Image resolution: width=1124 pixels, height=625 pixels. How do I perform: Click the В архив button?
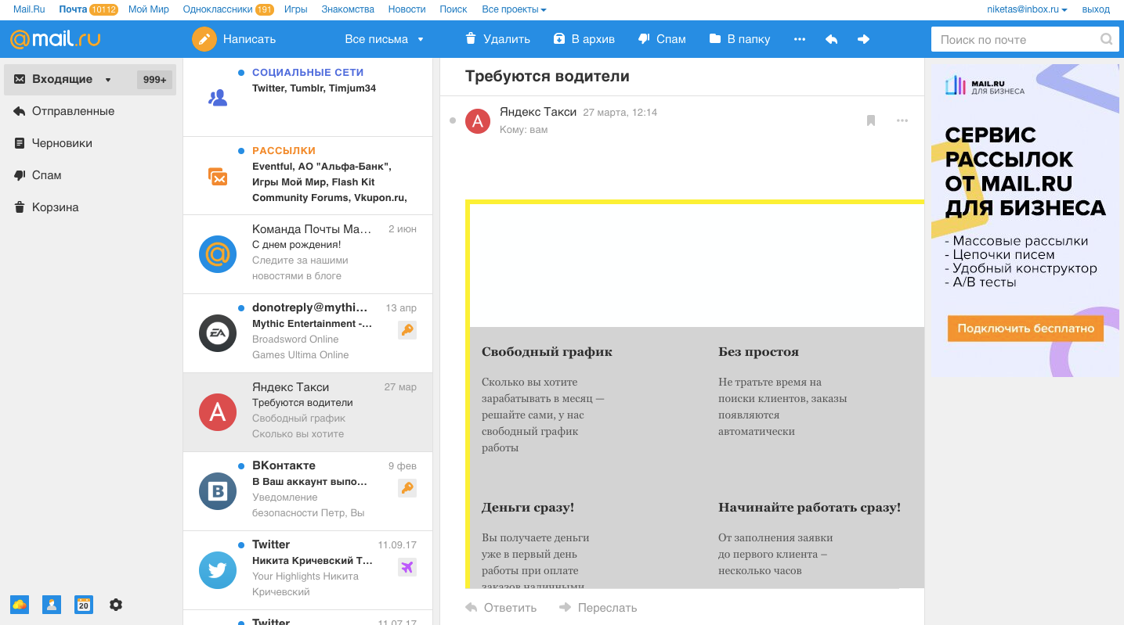tap(584, 39)
